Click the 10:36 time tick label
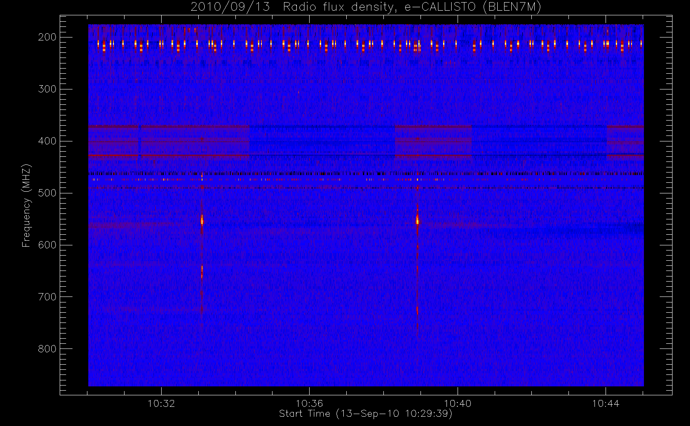Viewport: 690px width, 426px height. pos(309,403)
